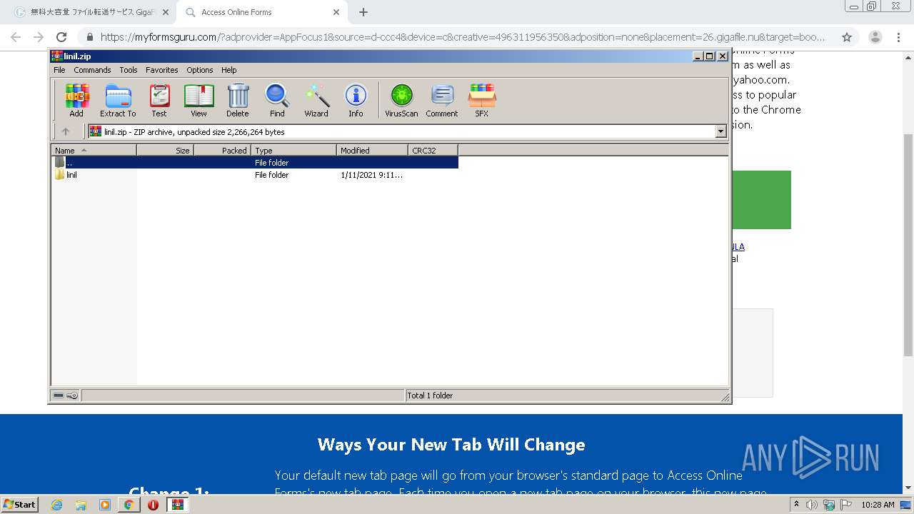Screen dimensions: 914x514
Task: Sort by Packed column header
Action: pyautogui.click(x=222, y=150)
